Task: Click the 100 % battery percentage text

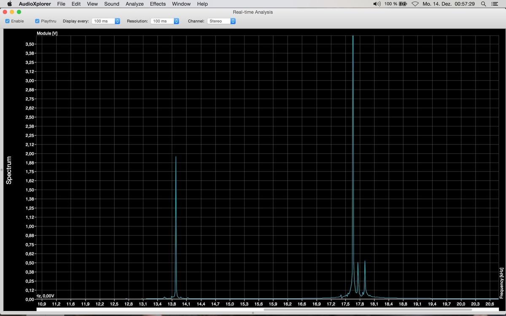Action: (x=391, y=4)
